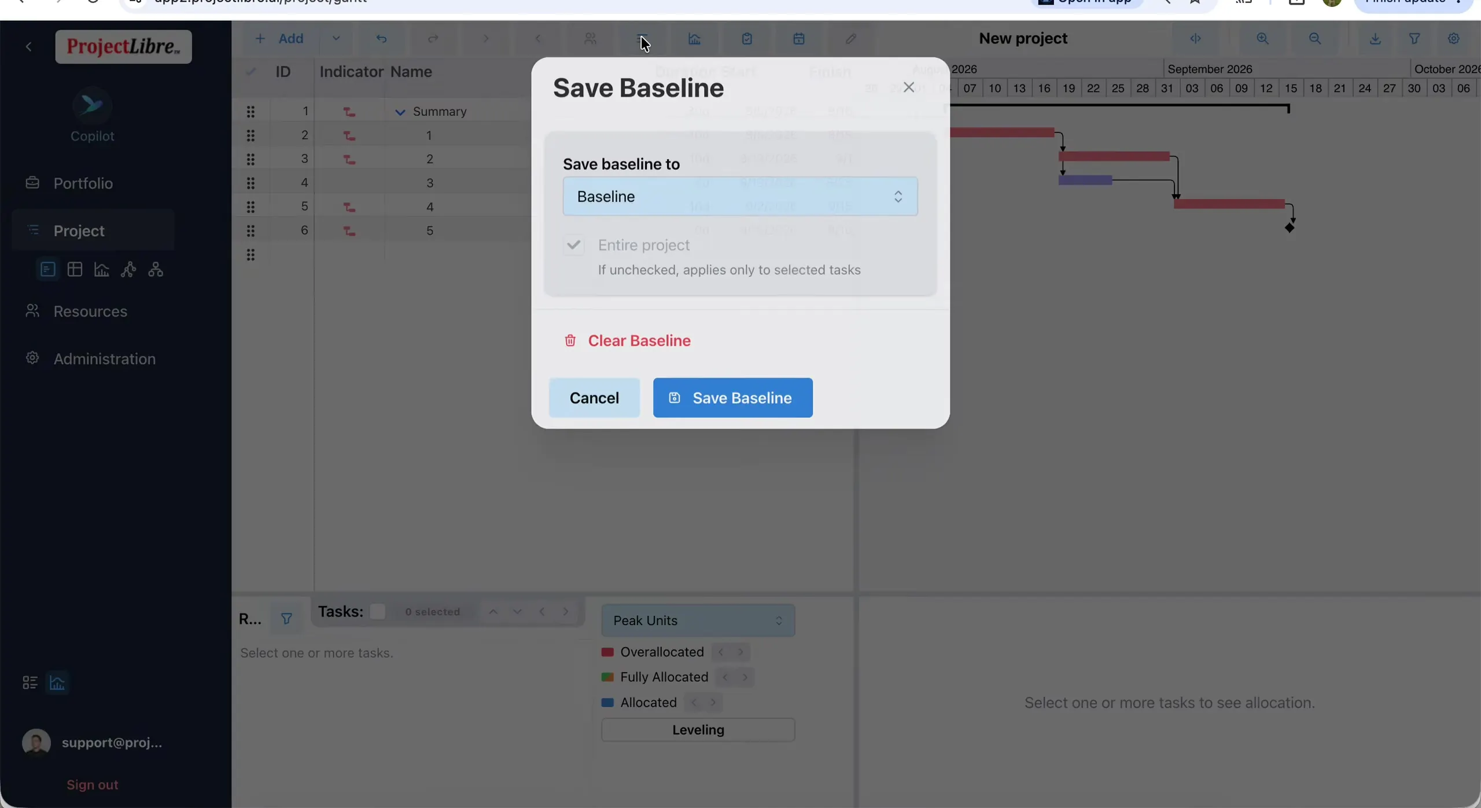Close the Save Baseline dialog with X
Viewport: 1481px width, 808px height.
[x=908, y=87]
